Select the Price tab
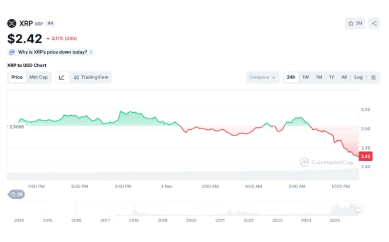 pos(17,77)
